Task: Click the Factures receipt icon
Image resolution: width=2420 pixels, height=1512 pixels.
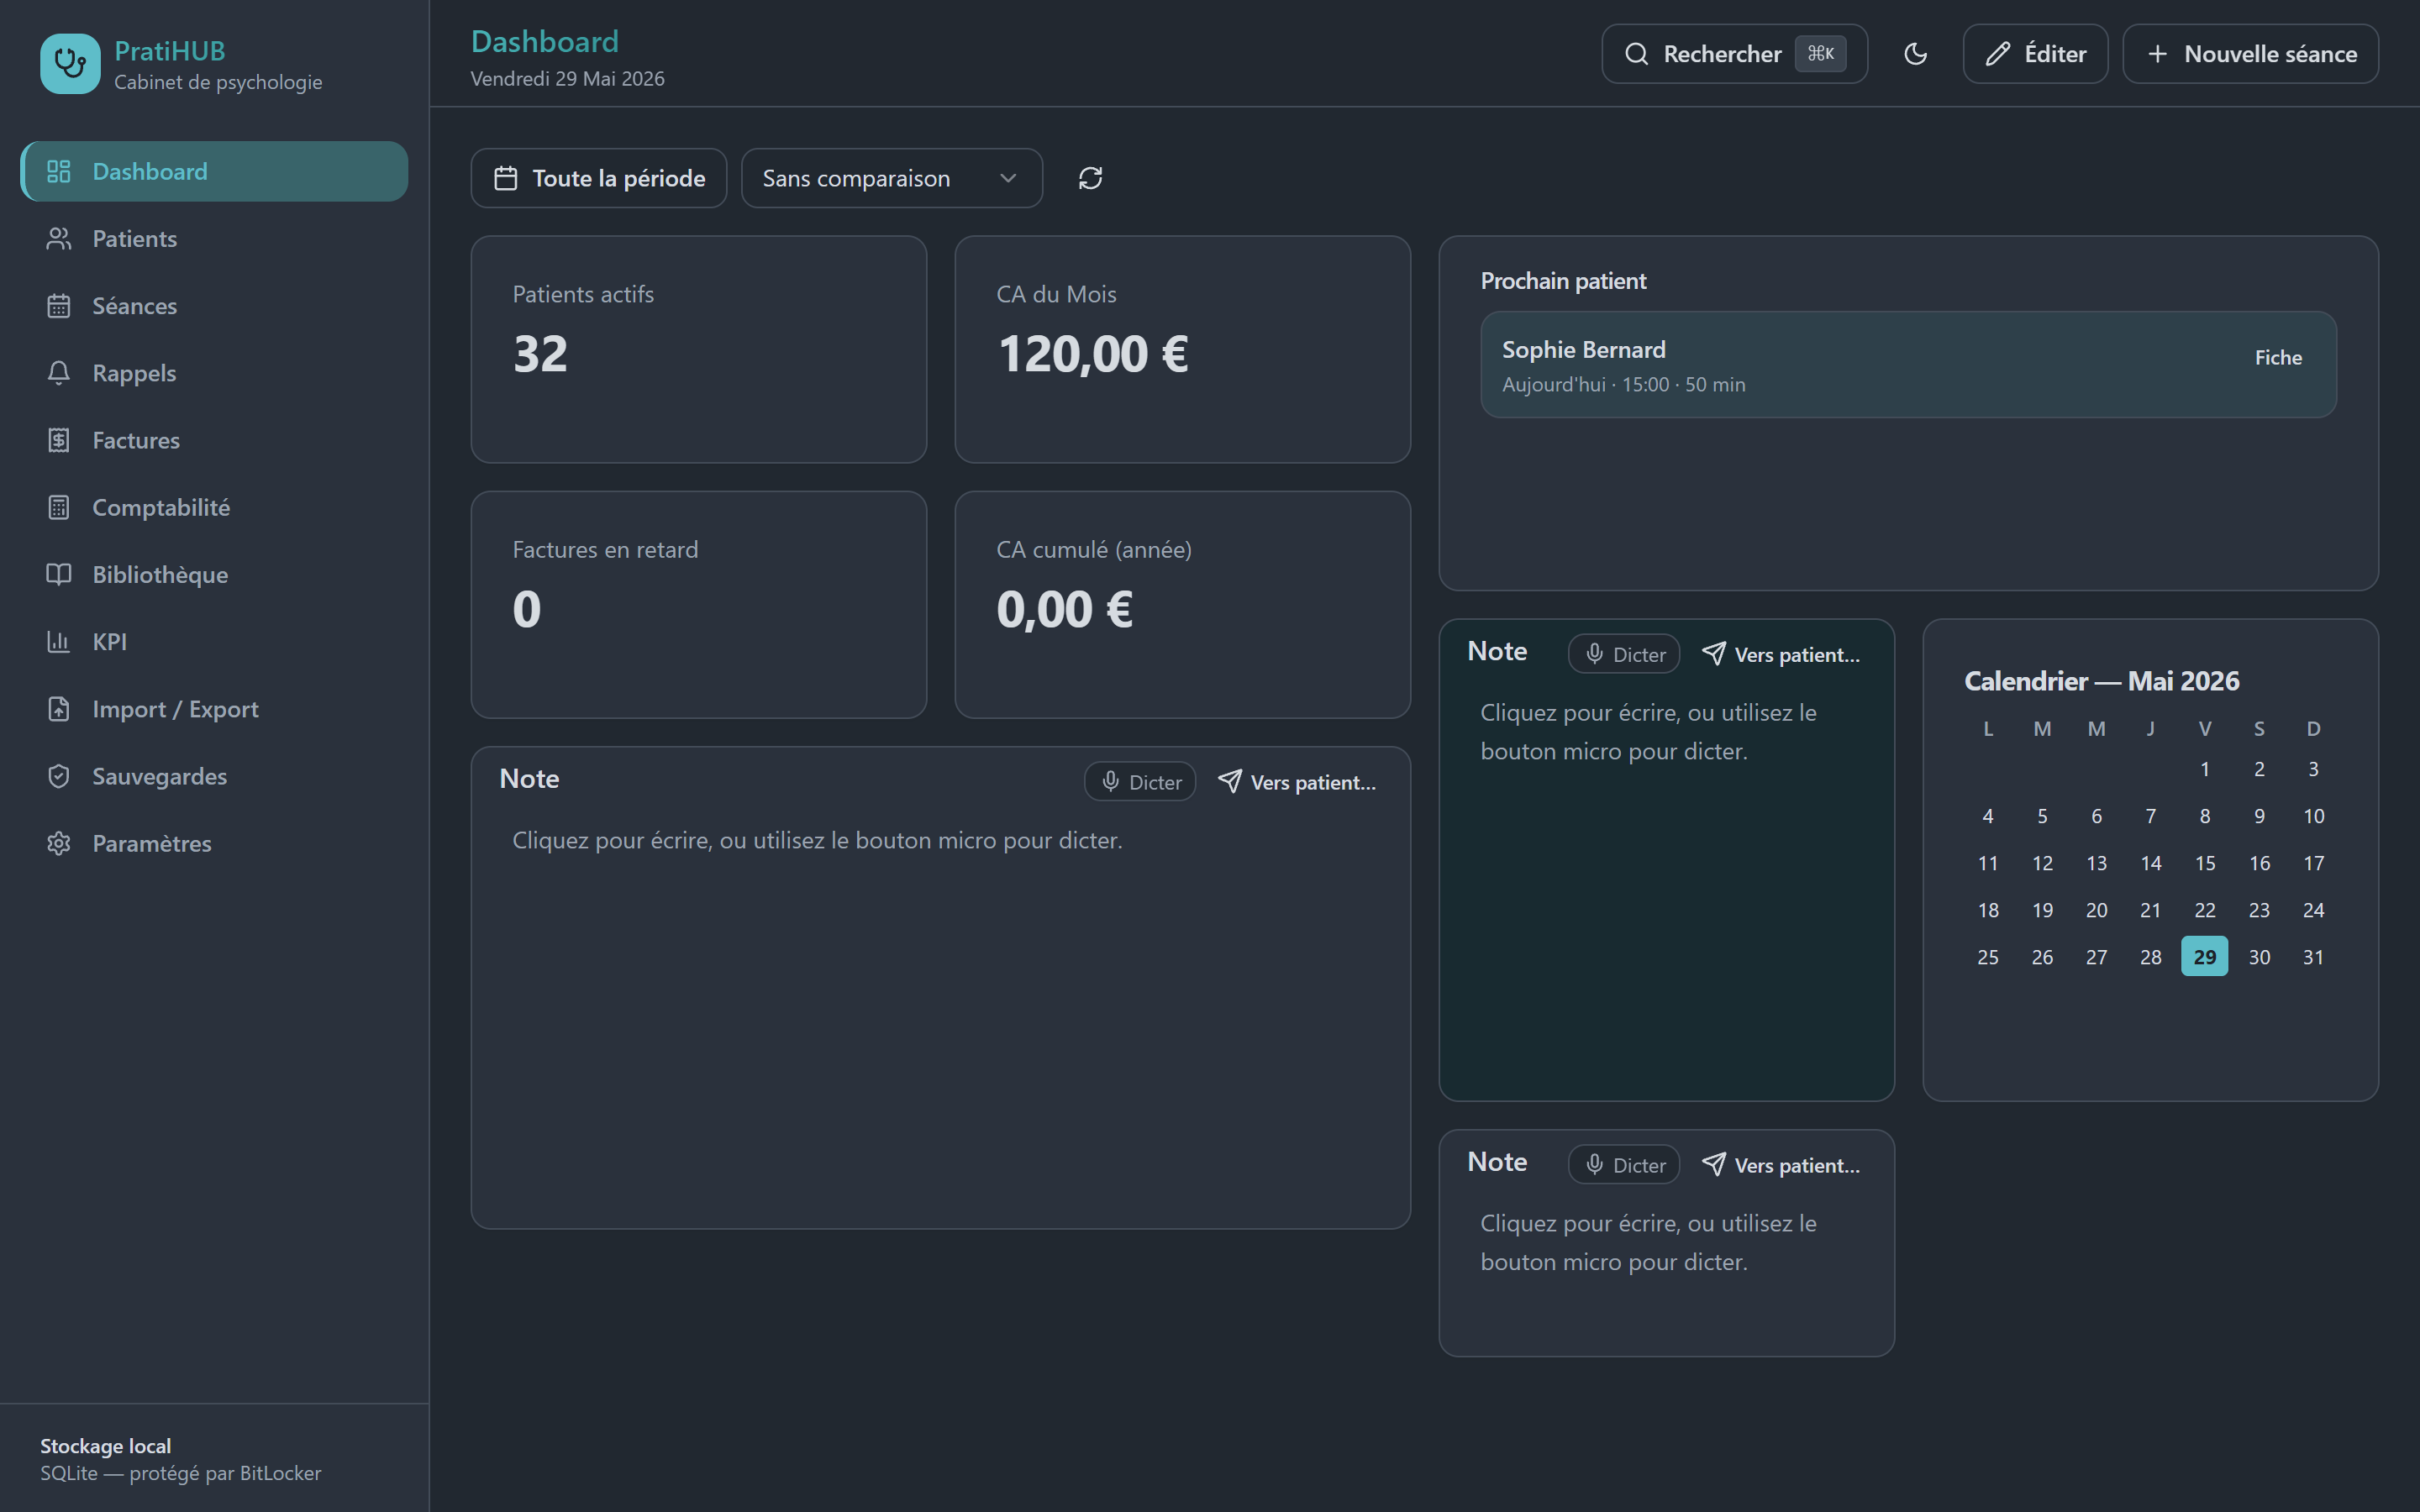Action: point(59,439)
